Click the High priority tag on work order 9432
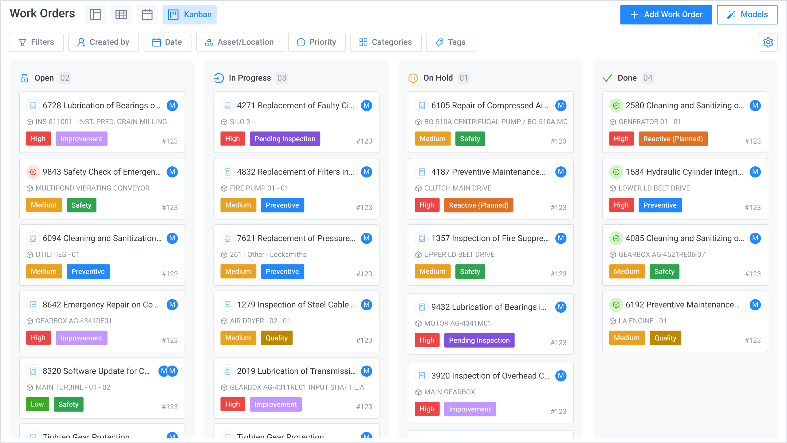This screenshot has height=443, width=787. coord(427,340)
